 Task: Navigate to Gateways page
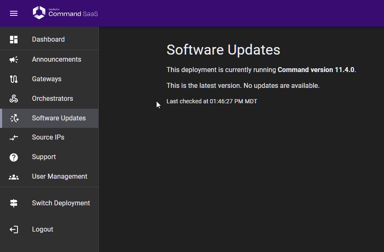(47, 79)
